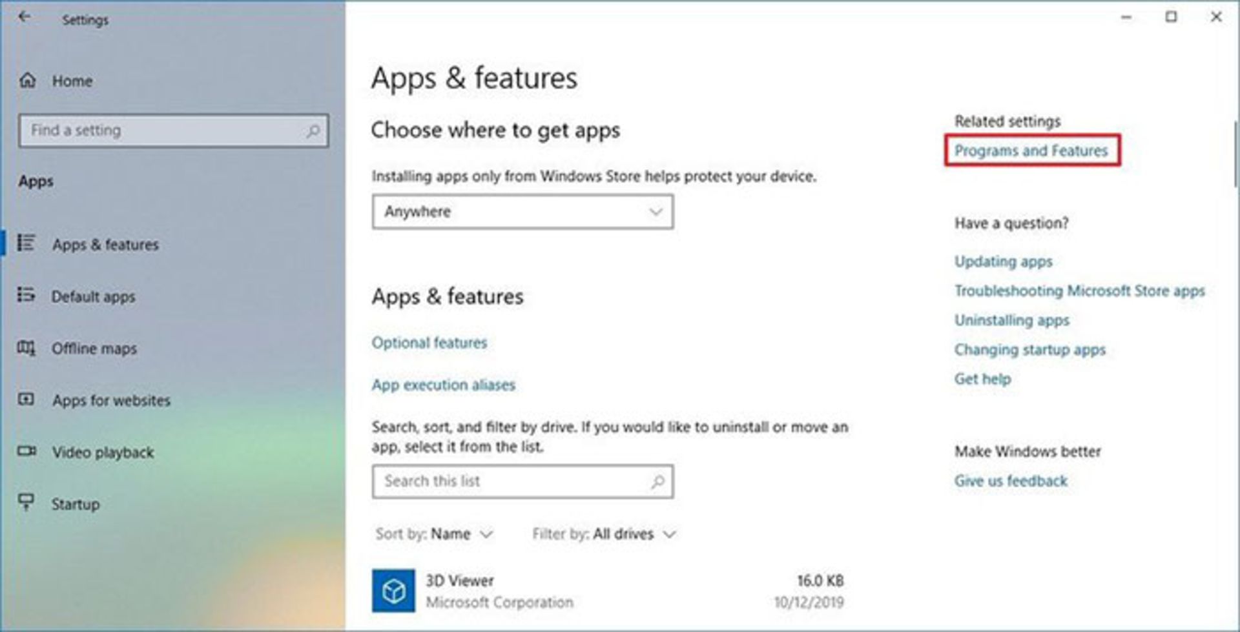1240x632 pixels.
Task: Close the Settings window
Action: click(x=1216, y=17)
